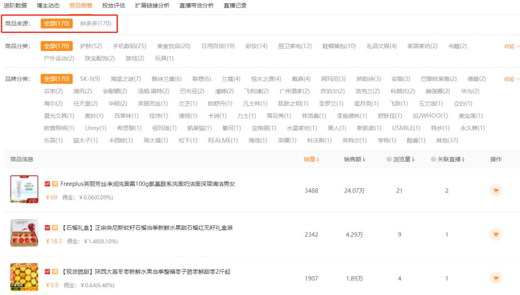Click the help icon beside 关联直播 header
The image size is (520, 295).
tap(433, 159)
